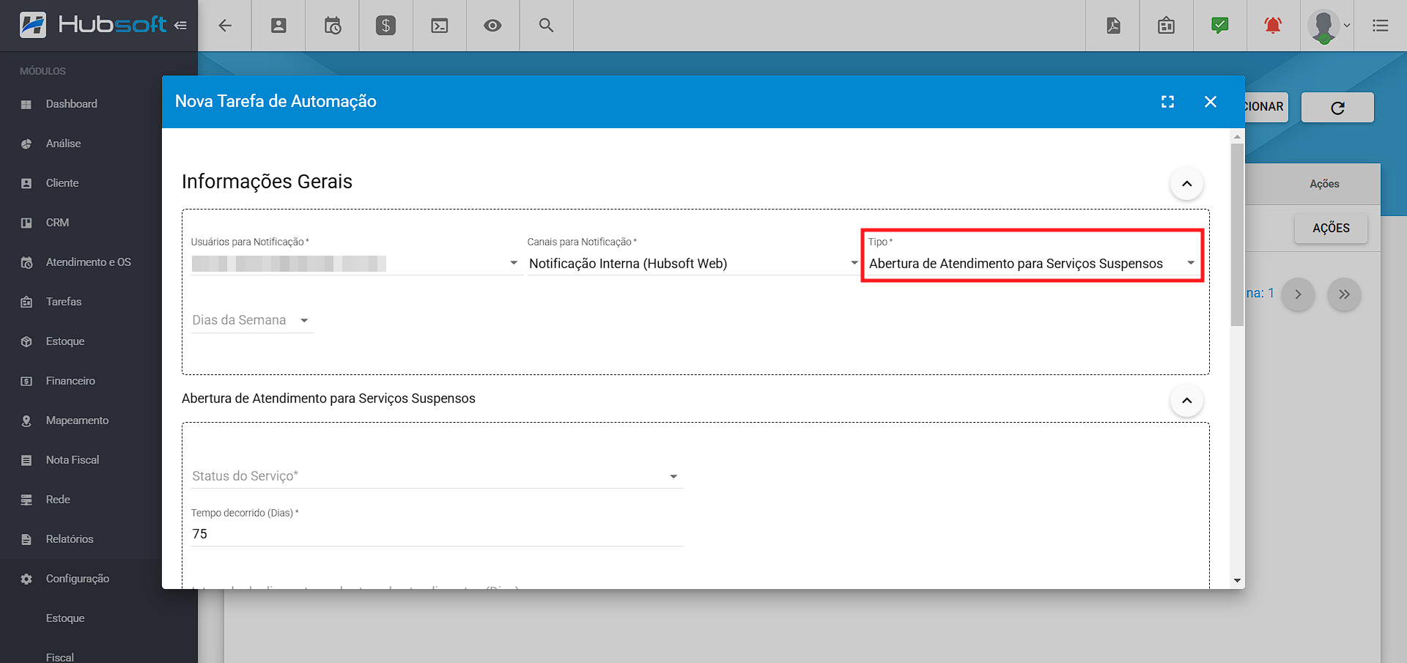Expand the modal to fullscreen
The image size is (1407, 663).
click(x=1168, y=102)
